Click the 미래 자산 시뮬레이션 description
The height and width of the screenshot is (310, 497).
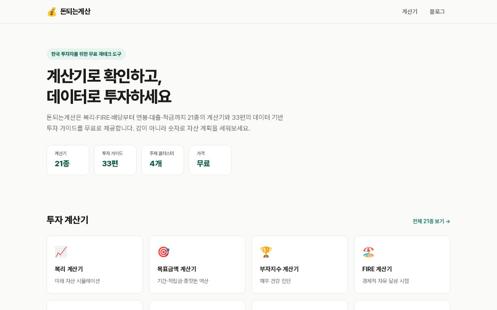[77, 281]
